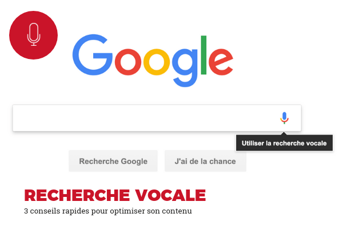The height and width of the screenshot is (229, 343).
Task: Click the red circular microphone icon
Action: (x=34, y=35)
